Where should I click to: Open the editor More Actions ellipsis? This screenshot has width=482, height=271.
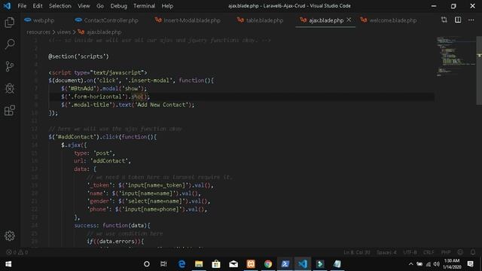(x=471, y=20)
